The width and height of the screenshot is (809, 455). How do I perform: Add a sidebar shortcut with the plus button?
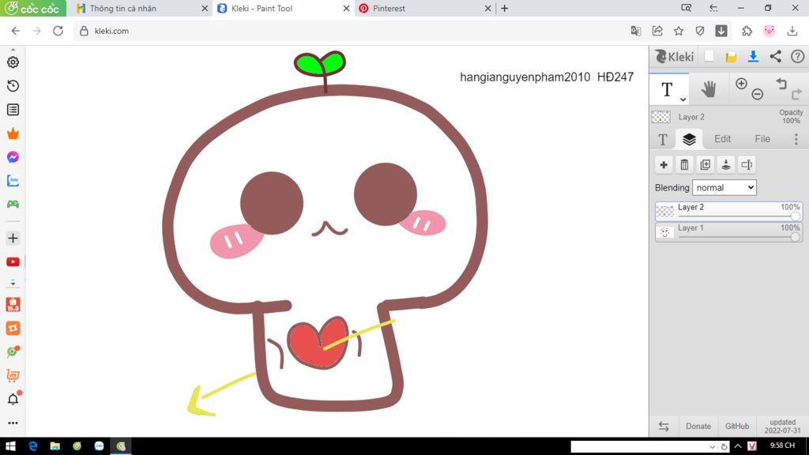tap(13, 239)
